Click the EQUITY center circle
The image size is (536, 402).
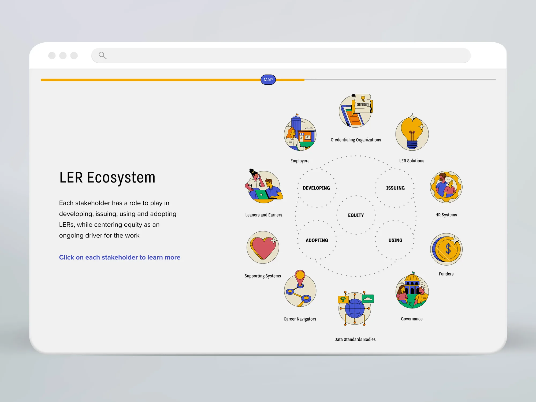coord(356,215)
